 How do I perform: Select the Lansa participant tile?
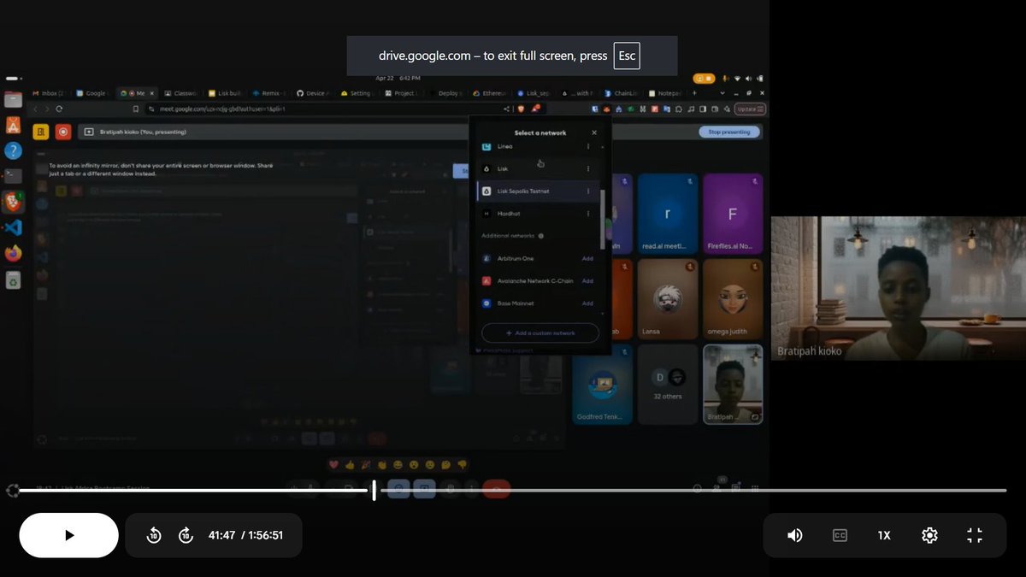click(x=667, y=299)
